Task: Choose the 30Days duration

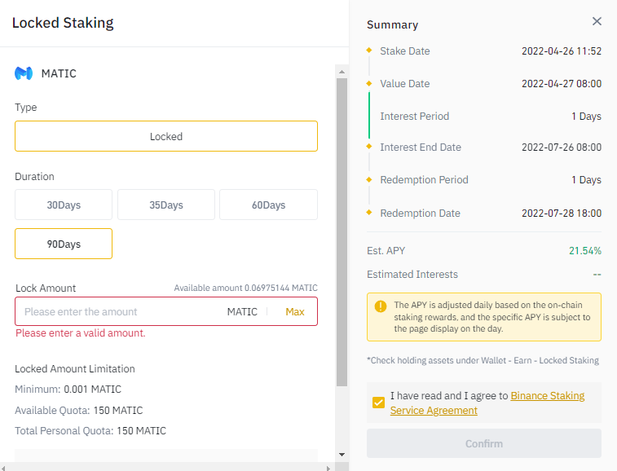Action: coord(64,205)
